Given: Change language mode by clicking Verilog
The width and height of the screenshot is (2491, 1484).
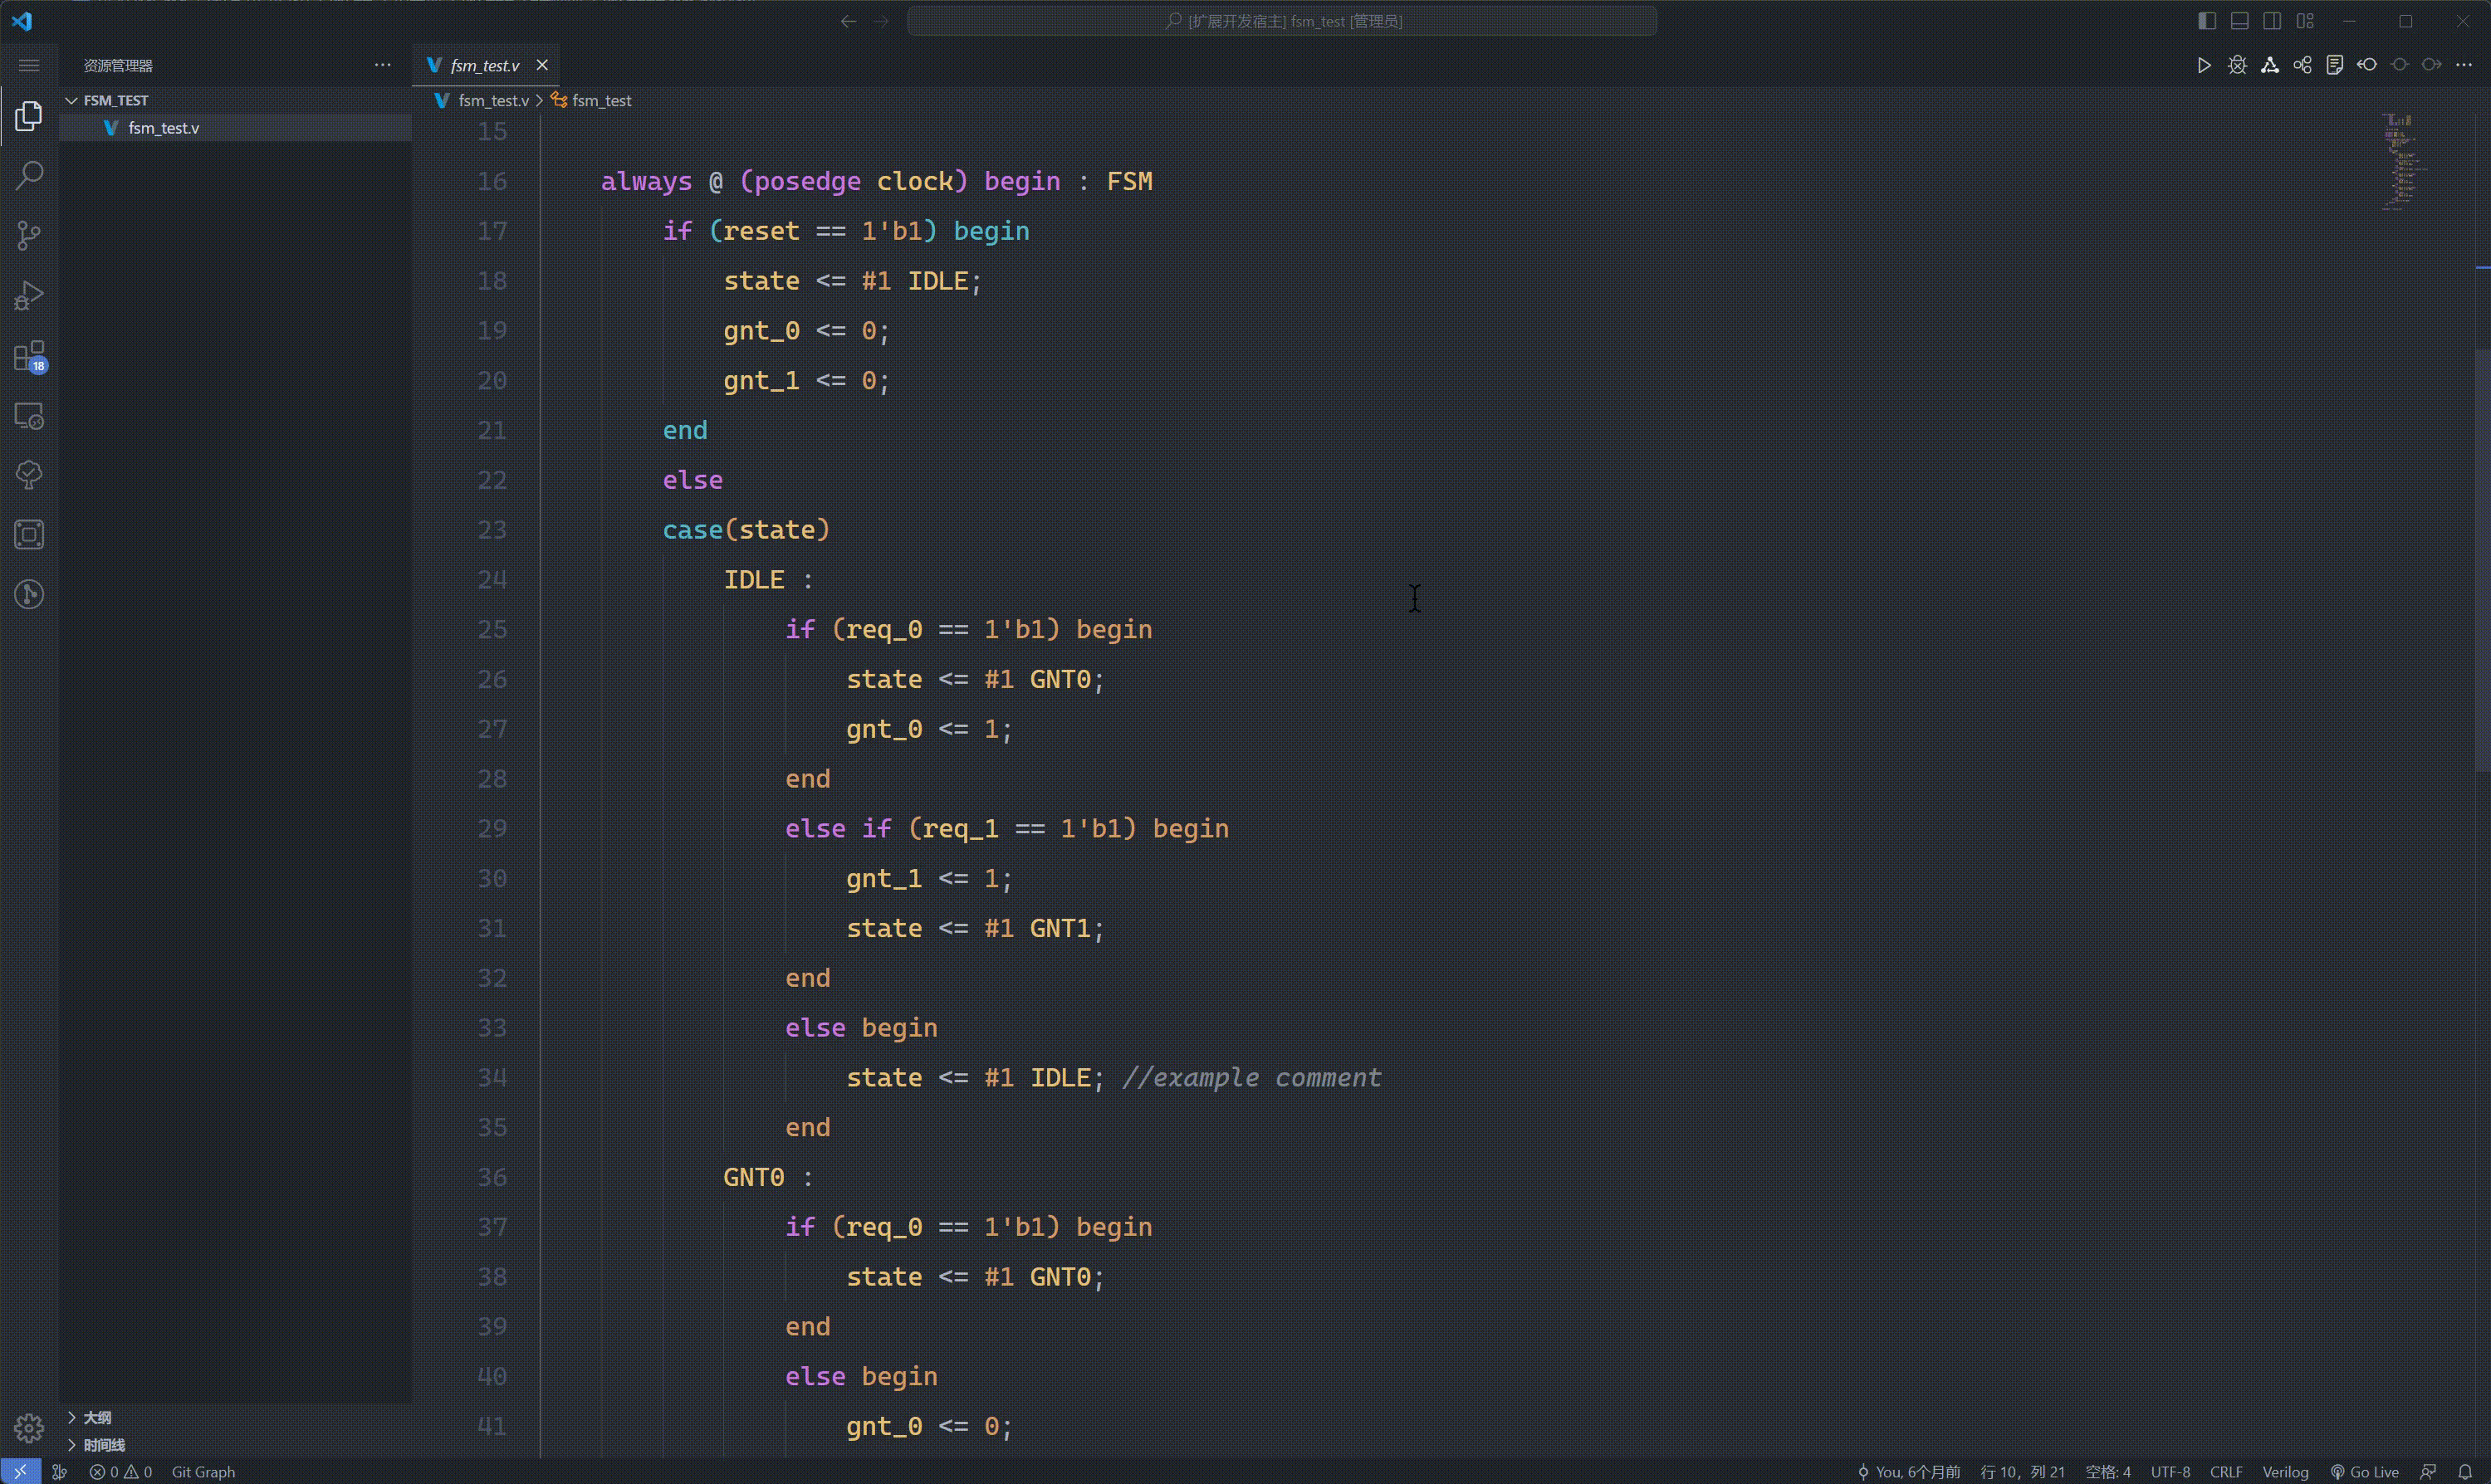Looking at the screenshot, I should point(2286,1471).
